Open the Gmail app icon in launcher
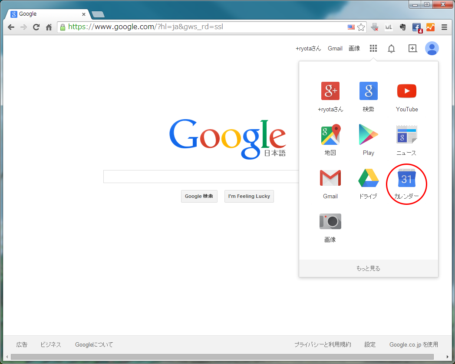The image size is (455, 364). [330, 177]
